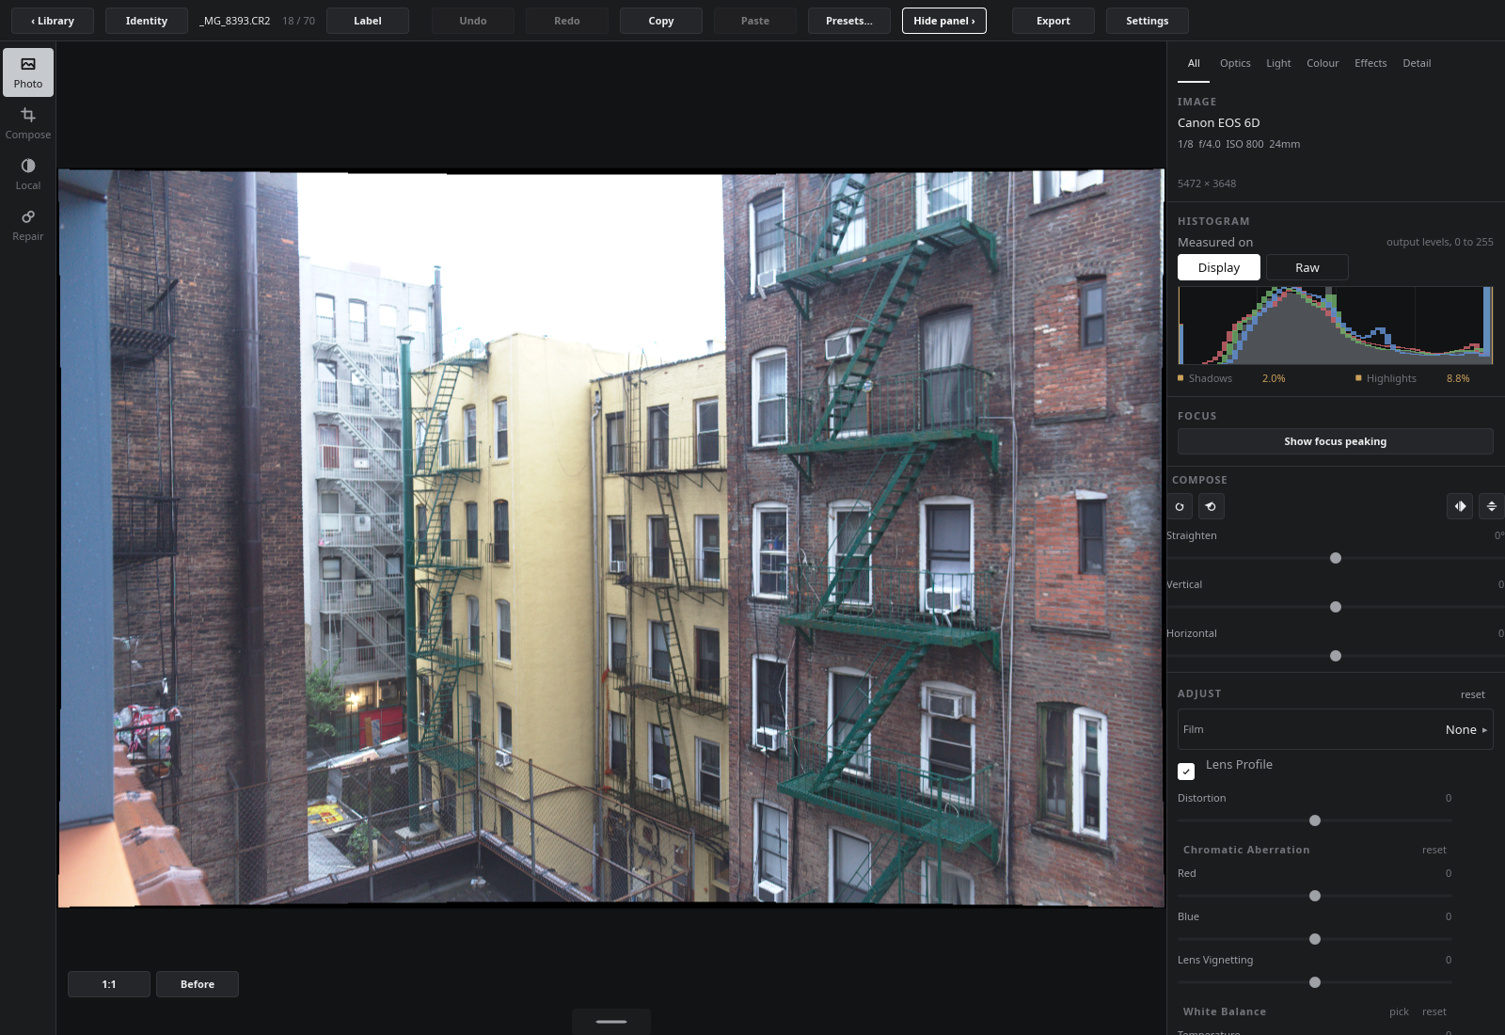Pick white balance from image
Viewport: 1505px width, 1035px height.
pyautogui.click(x=1399, y=1011)
